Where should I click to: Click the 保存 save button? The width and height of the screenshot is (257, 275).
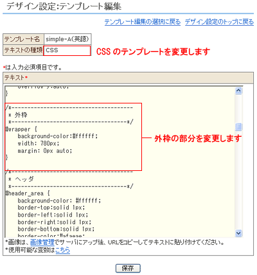coord(128,268)
